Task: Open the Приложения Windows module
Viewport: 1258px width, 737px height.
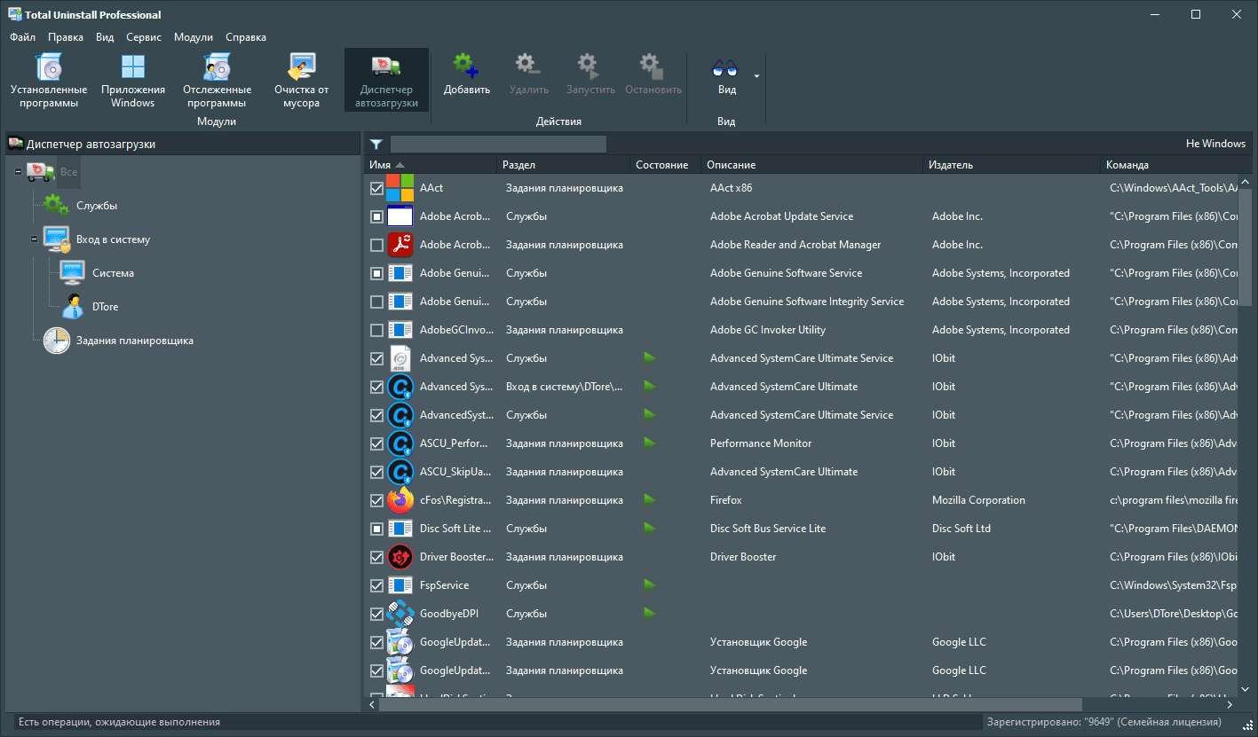Action: pos(133,81)
